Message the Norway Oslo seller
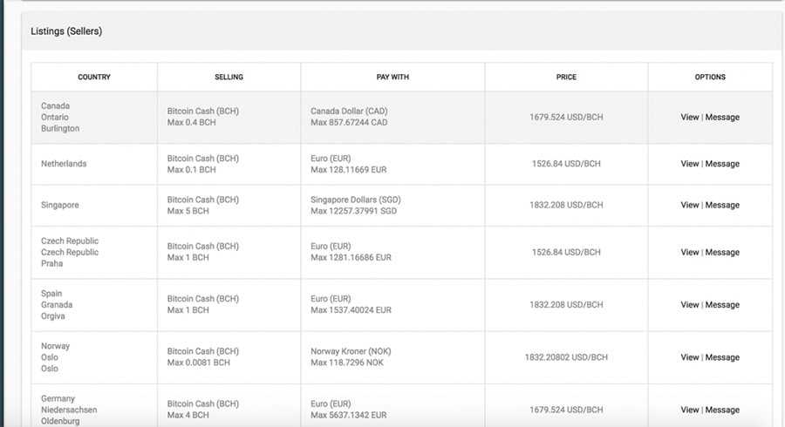The image size is (785, 427). (x=722, y=357)
